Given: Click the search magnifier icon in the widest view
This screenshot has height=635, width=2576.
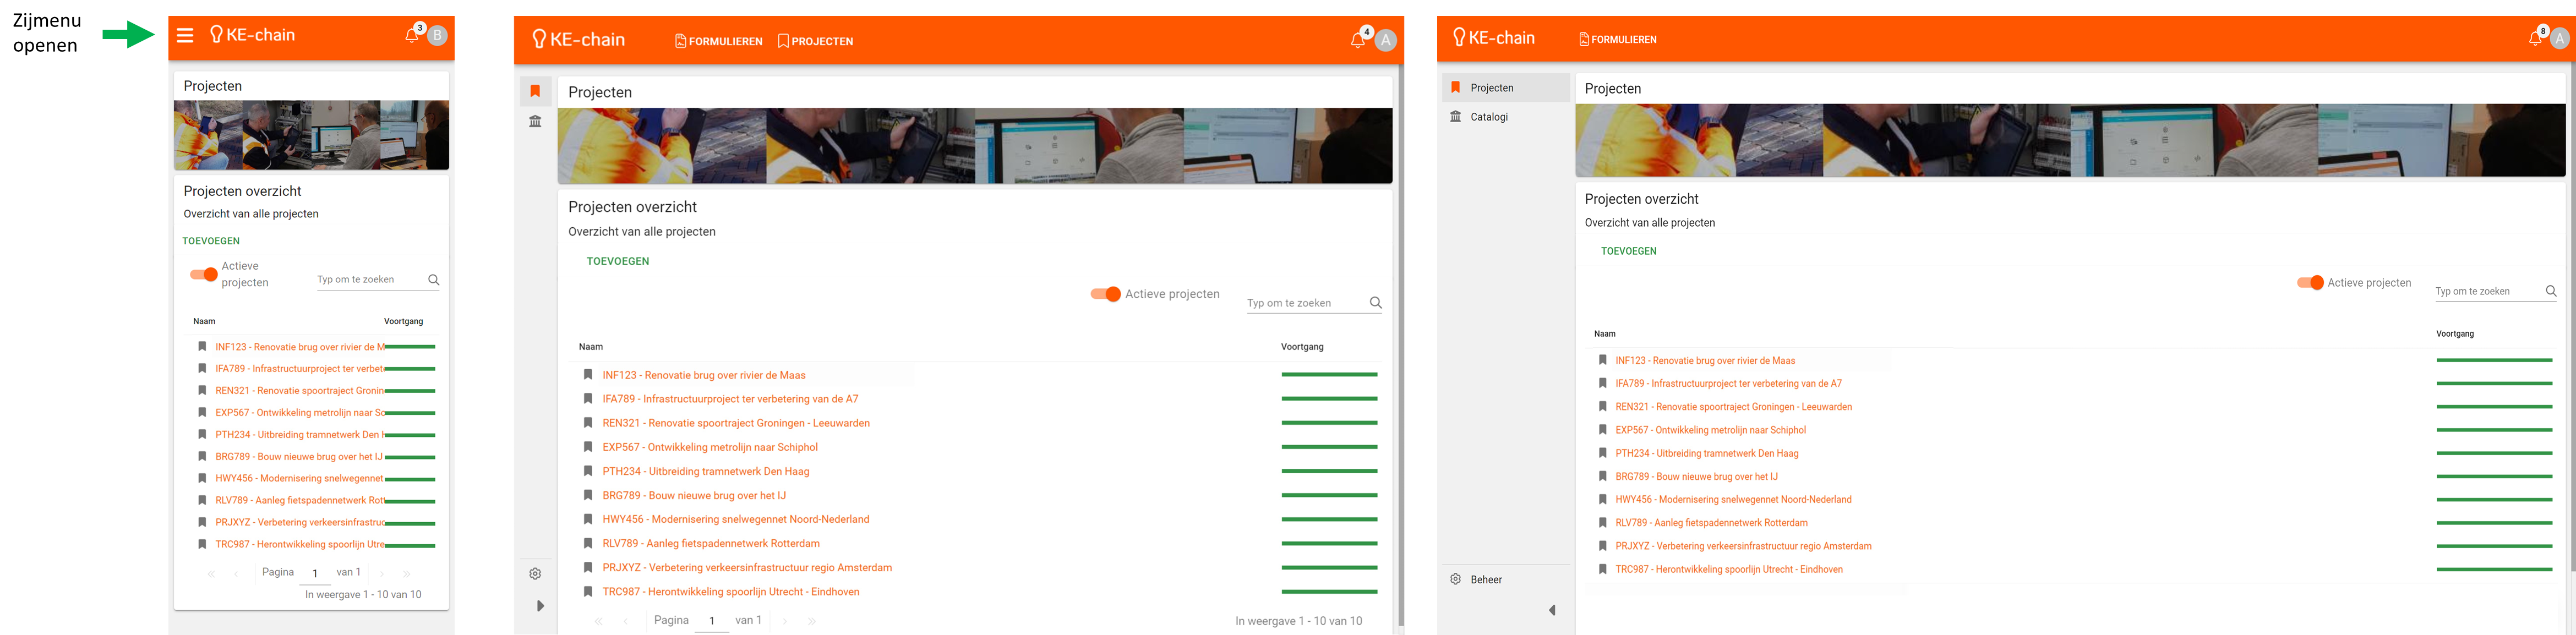Looking at the screenshot, I should coord(2551,291).
